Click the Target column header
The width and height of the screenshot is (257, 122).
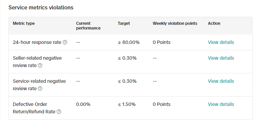(x=124, y=23)
